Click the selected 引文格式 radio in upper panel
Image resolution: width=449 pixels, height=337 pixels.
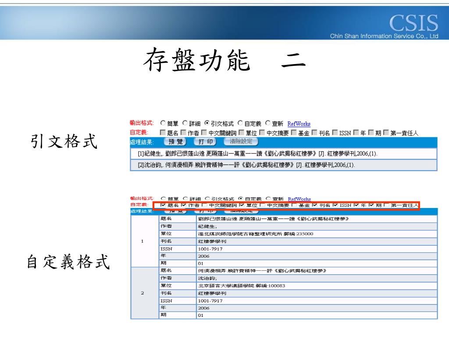[x=207, y=123]
